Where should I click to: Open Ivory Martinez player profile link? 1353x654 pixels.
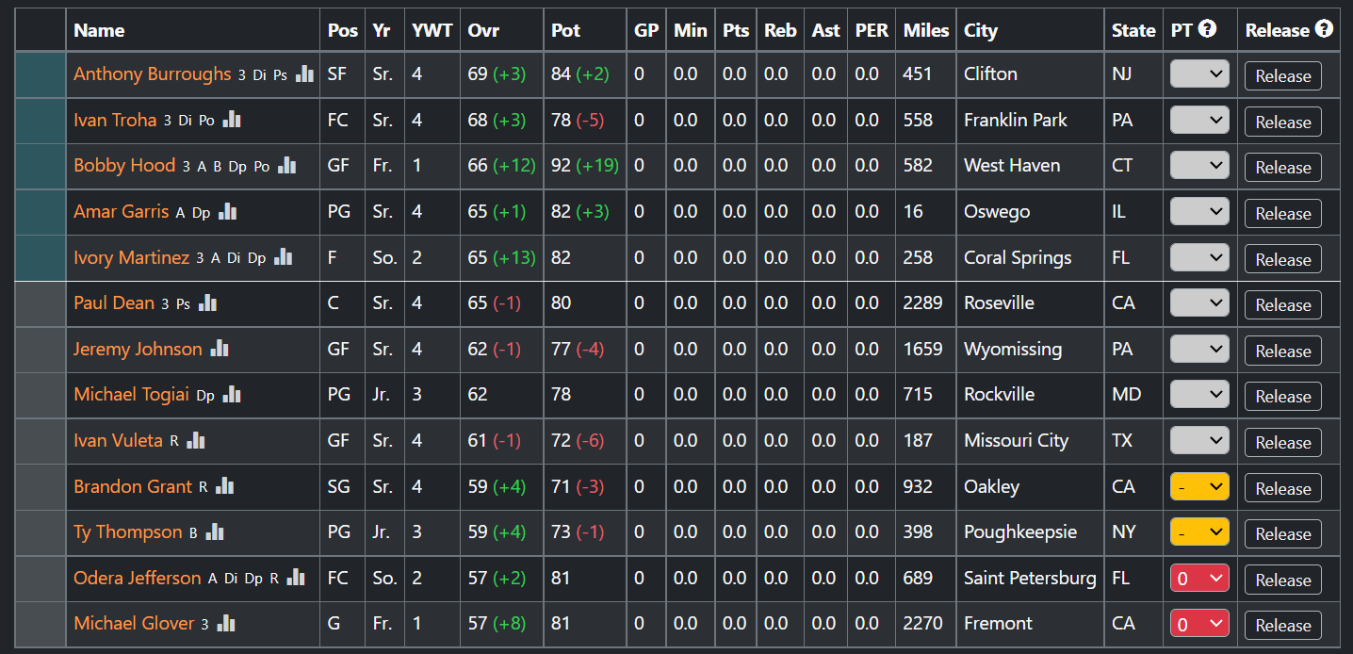[132, 257]
